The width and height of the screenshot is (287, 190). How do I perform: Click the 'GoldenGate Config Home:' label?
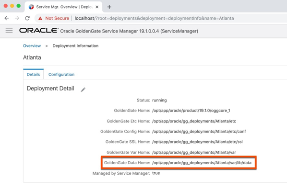(x=125, y=132)
